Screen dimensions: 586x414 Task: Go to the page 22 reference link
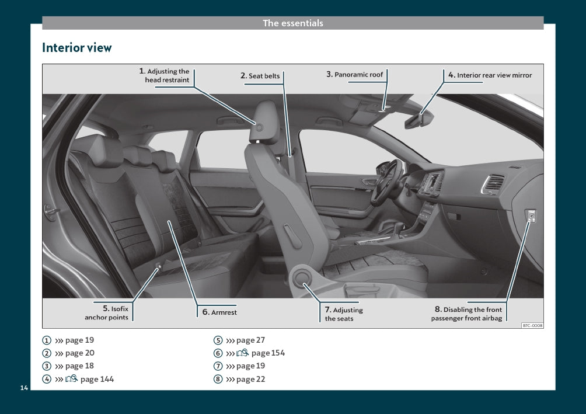tap(250, 380)
